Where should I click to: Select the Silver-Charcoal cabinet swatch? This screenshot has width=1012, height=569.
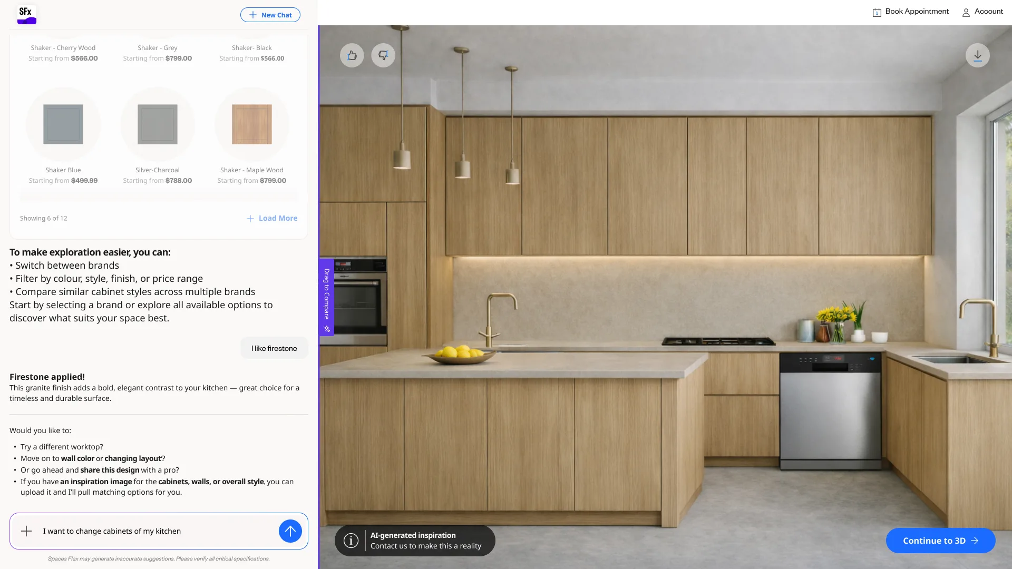click(x=158, y=124)
